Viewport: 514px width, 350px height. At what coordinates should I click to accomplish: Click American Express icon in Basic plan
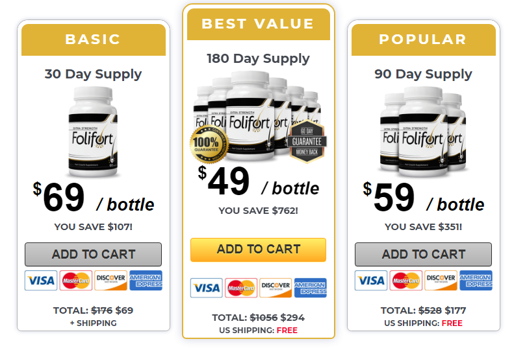[146, 281]
